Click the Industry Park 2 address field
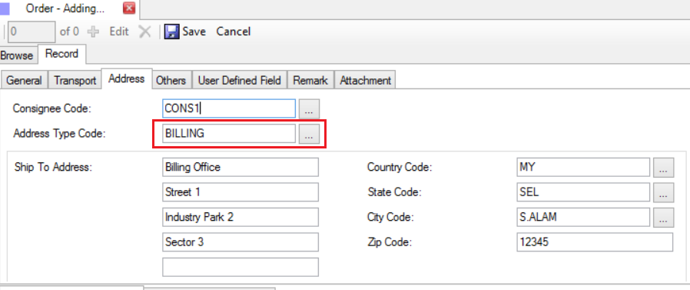Image resolution: width=690 pixels, height=290 pixels. (x=241, y=217)
